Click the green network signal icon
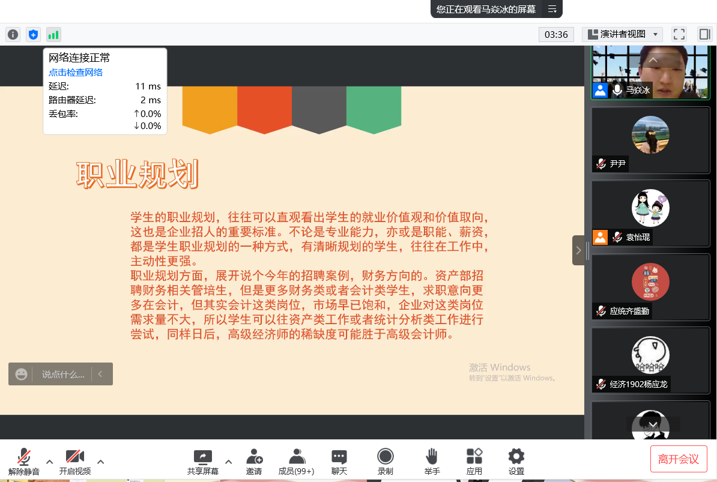This screenshot has height=482, width=717. point(53,35)
